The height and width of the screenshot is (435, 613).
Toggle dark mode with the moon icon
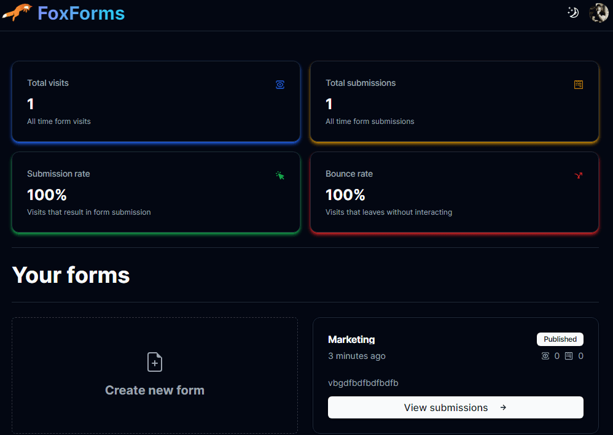pos(573,13)
